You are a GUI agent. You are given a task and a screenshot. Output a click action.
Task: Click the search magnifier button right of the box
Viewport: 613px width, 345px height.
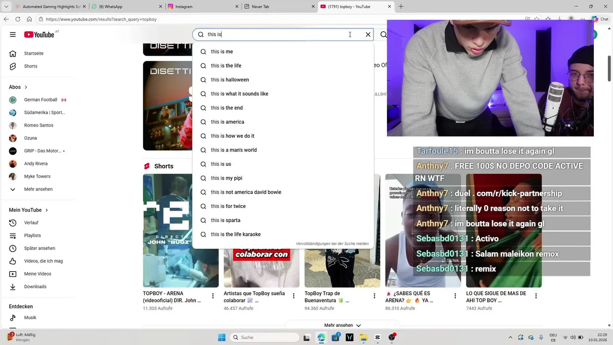point(383,34)
